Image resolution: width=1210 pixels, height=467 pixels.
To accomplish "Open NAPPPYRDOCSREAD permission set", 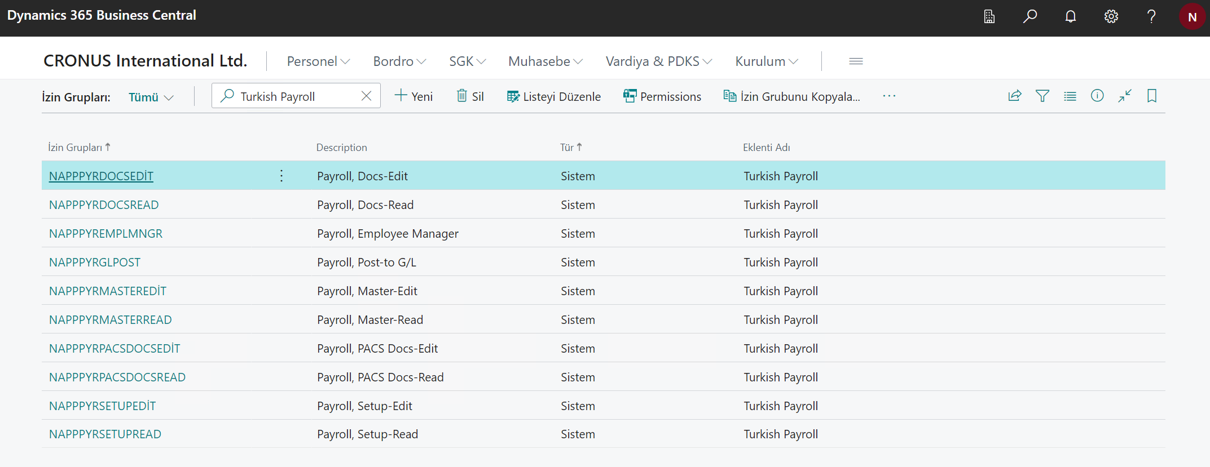I will point(104,204).
